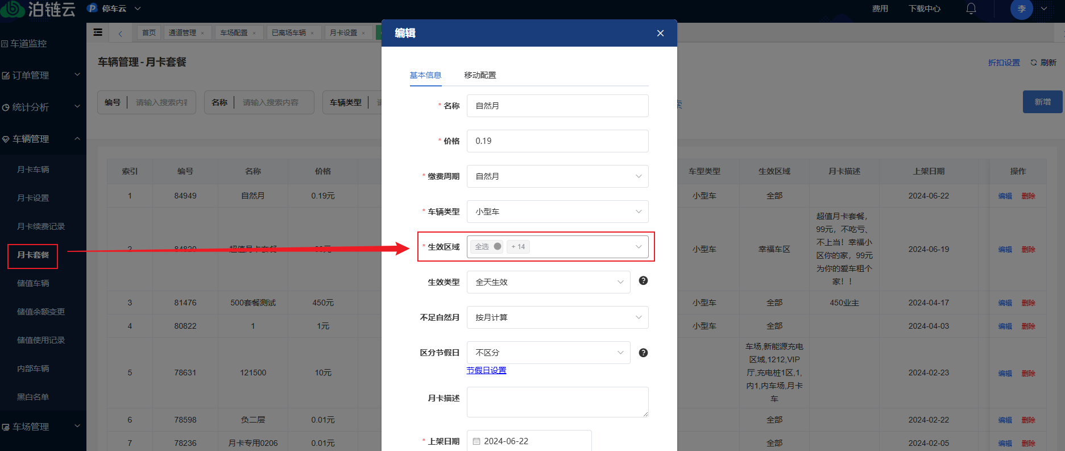Image resolution: width=1065 pixels, height=451 pixels.
Task: Click the help icon beside 区分节假日
Action: 643,353
